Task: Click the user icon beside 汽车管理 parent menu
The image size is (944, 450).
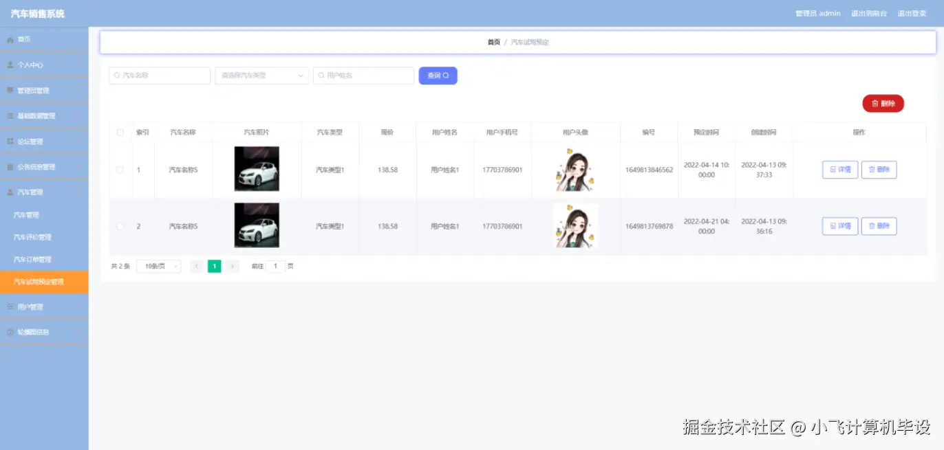Action: tap(10, 192)
